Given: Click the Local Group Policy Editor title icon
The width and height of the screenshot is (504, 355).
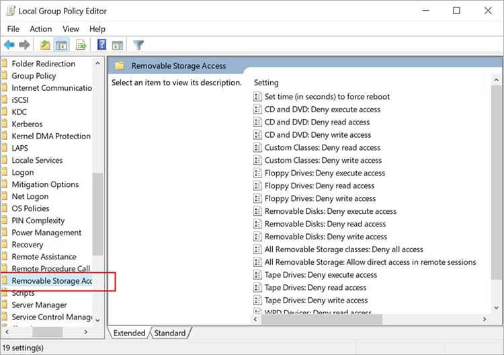Looking at the screenshot, I should click(x=11, y=11).
